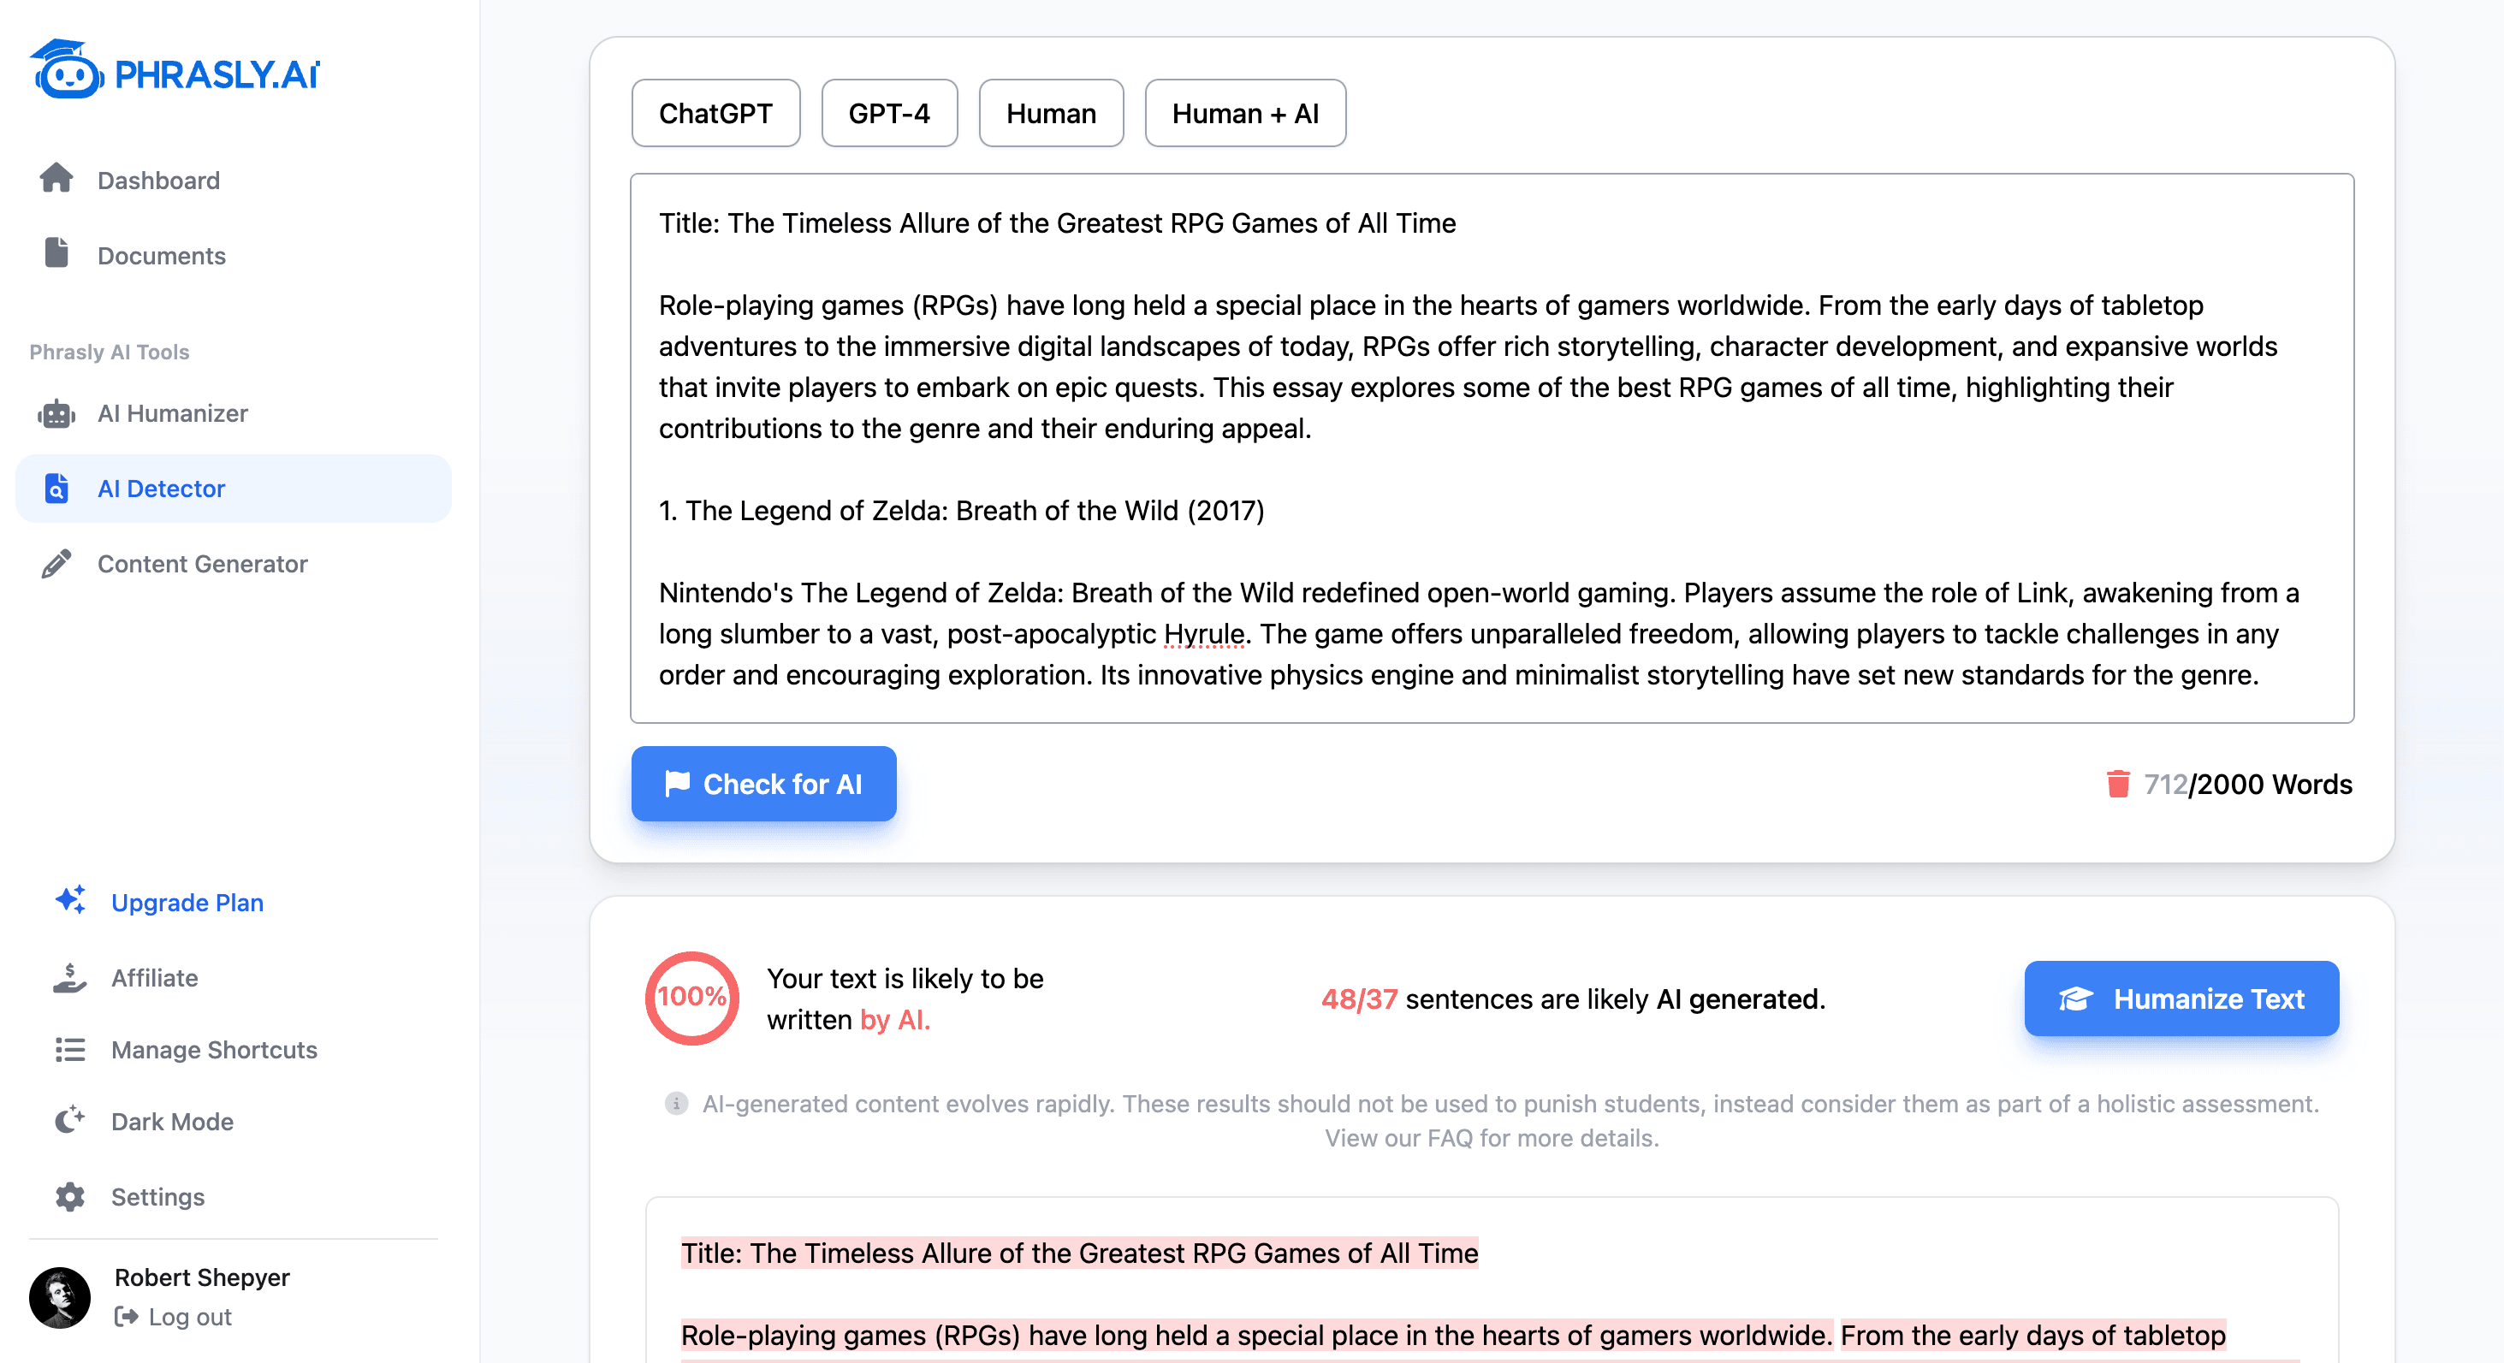Toggle Dark Mode in the sidebar
This screenshot has height=1363, width=2504.
coord(171,1122)
